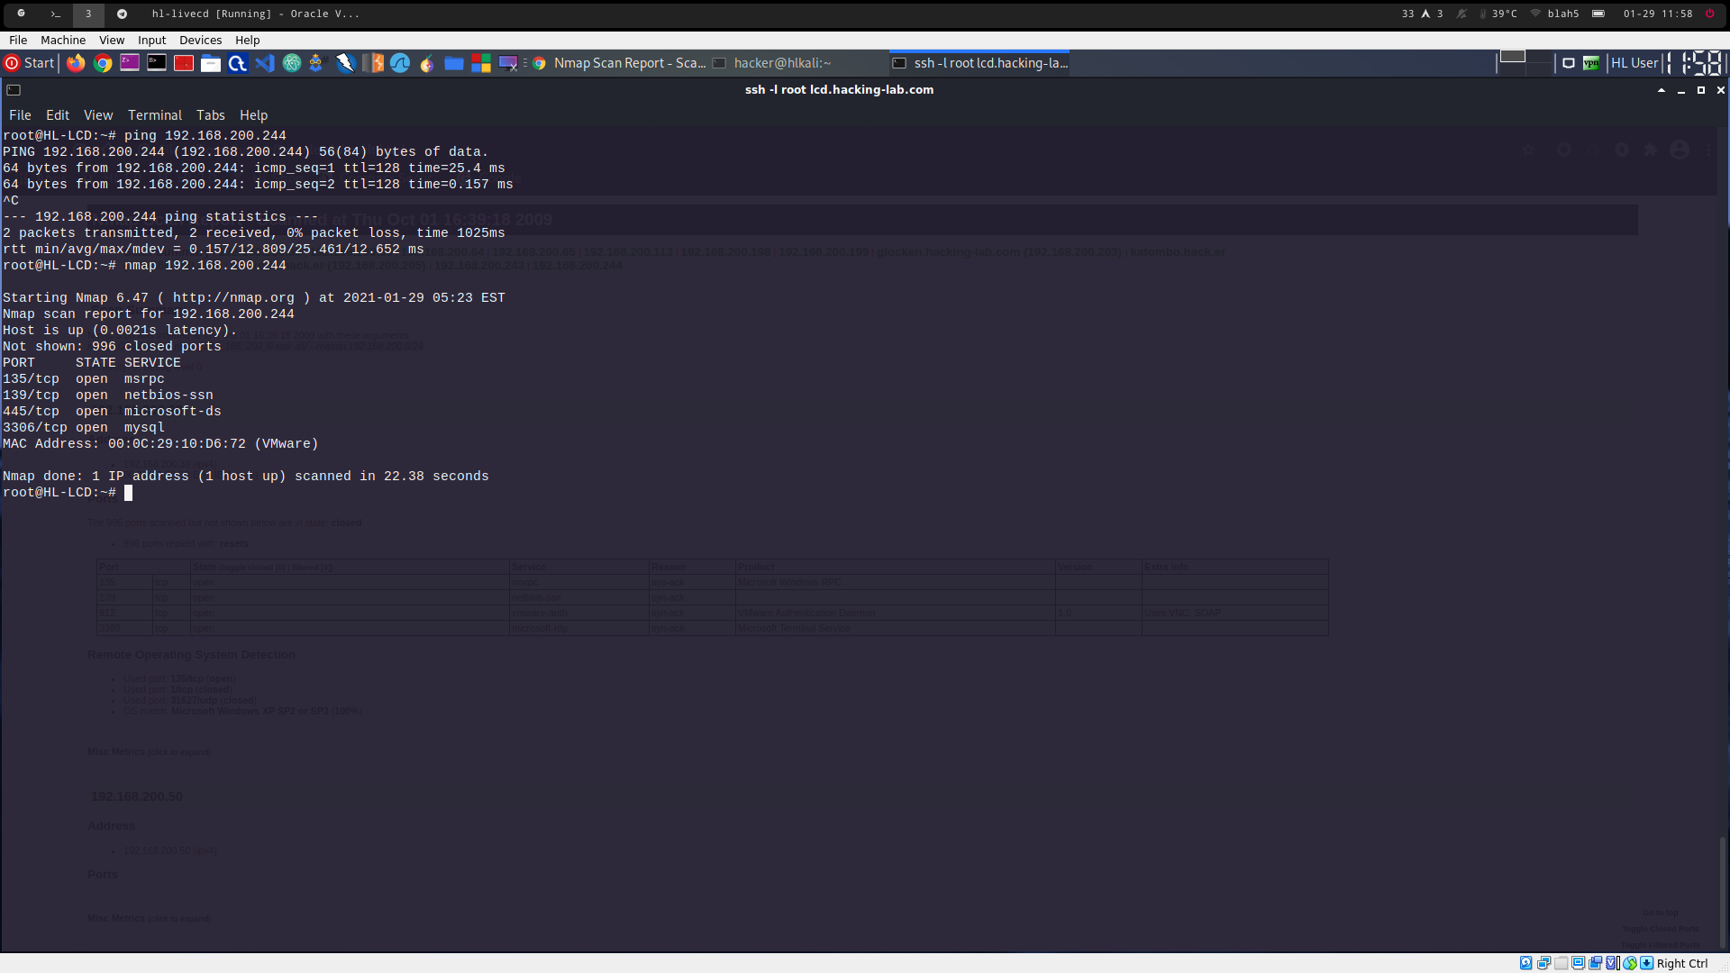Open the Tabs menu in terminal

pos(210,115)
